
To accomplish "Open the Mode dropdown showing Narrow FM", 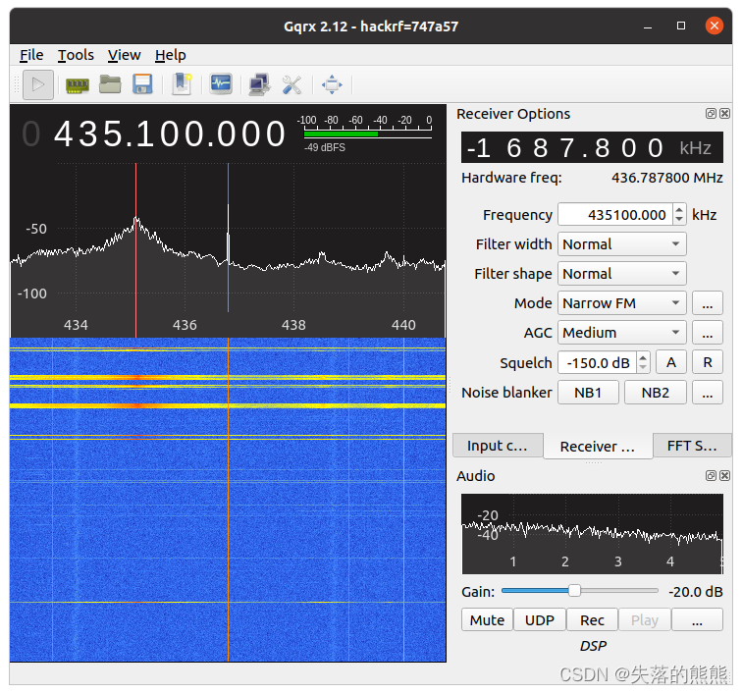I will (x=622, y=303).
